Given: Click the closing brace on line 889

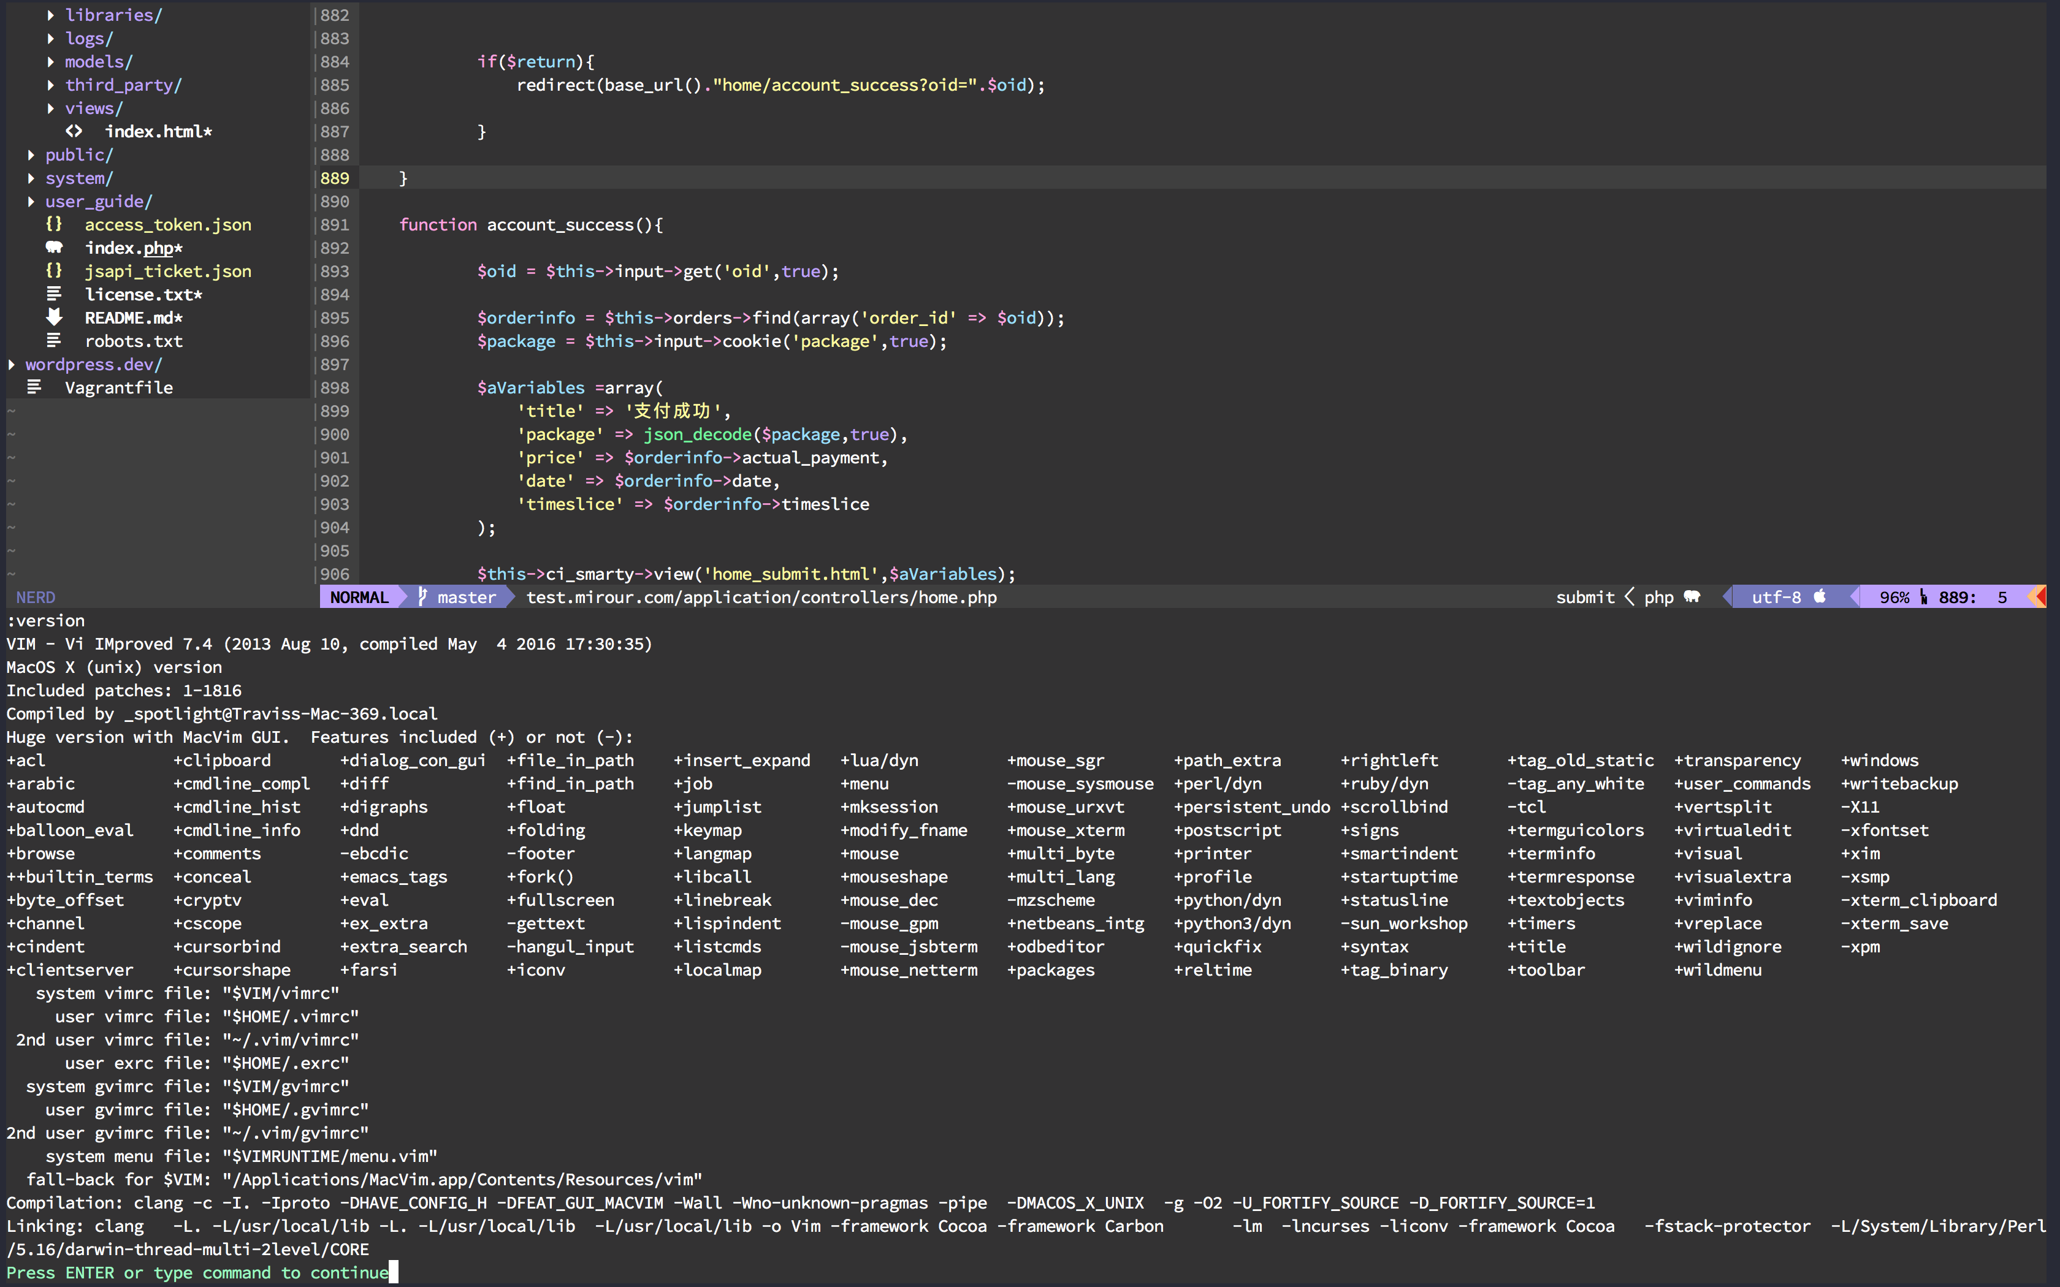Looking at the screenshot, I should pos(403,178).
